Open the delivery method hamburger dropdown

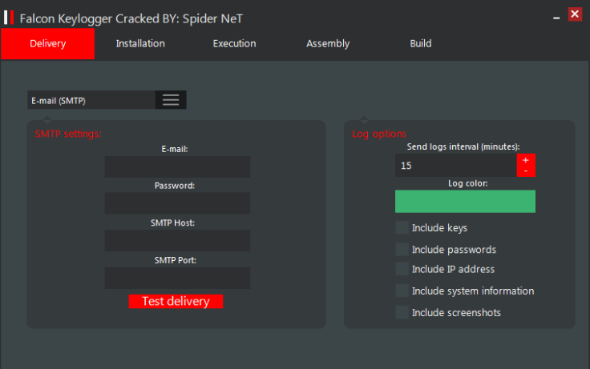point(171,100)
